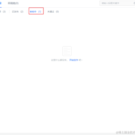Select the 未通过 (0) filter tab
Image resolution: width=135 pixels, height=135 pixels.
pos(53,12)
